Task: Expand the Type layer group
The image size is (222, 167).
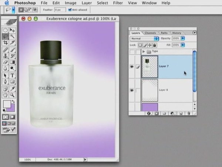Action: point(144,52)
